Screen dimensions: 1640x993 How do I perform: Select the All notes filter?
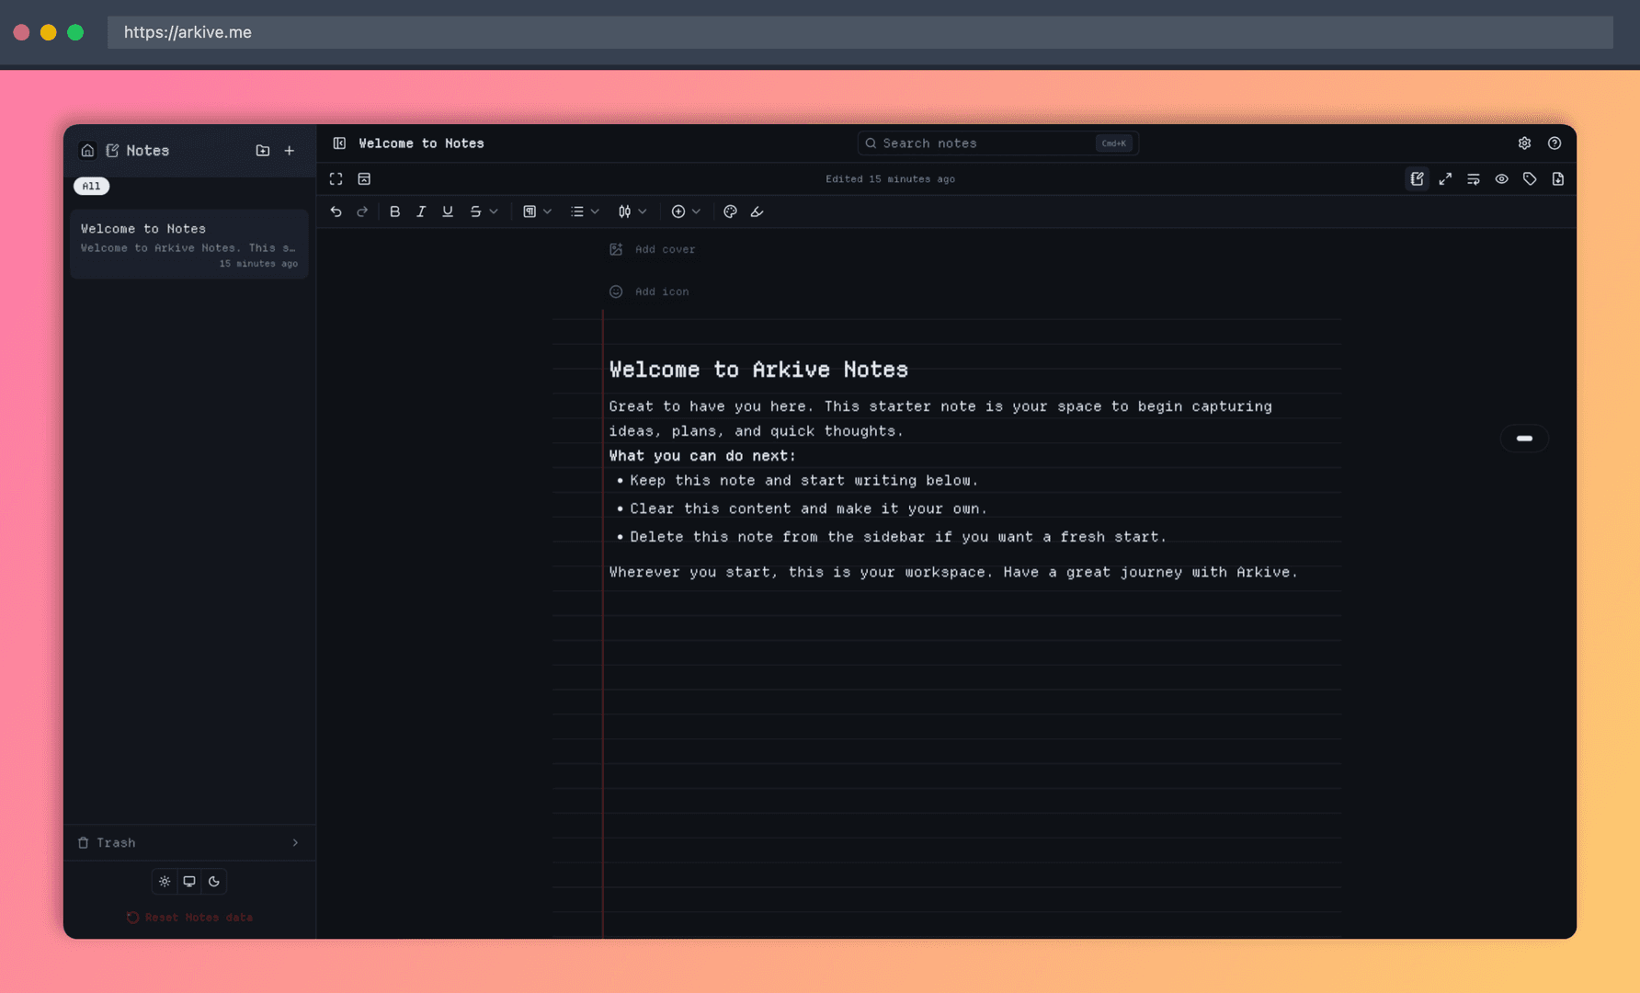91,186
